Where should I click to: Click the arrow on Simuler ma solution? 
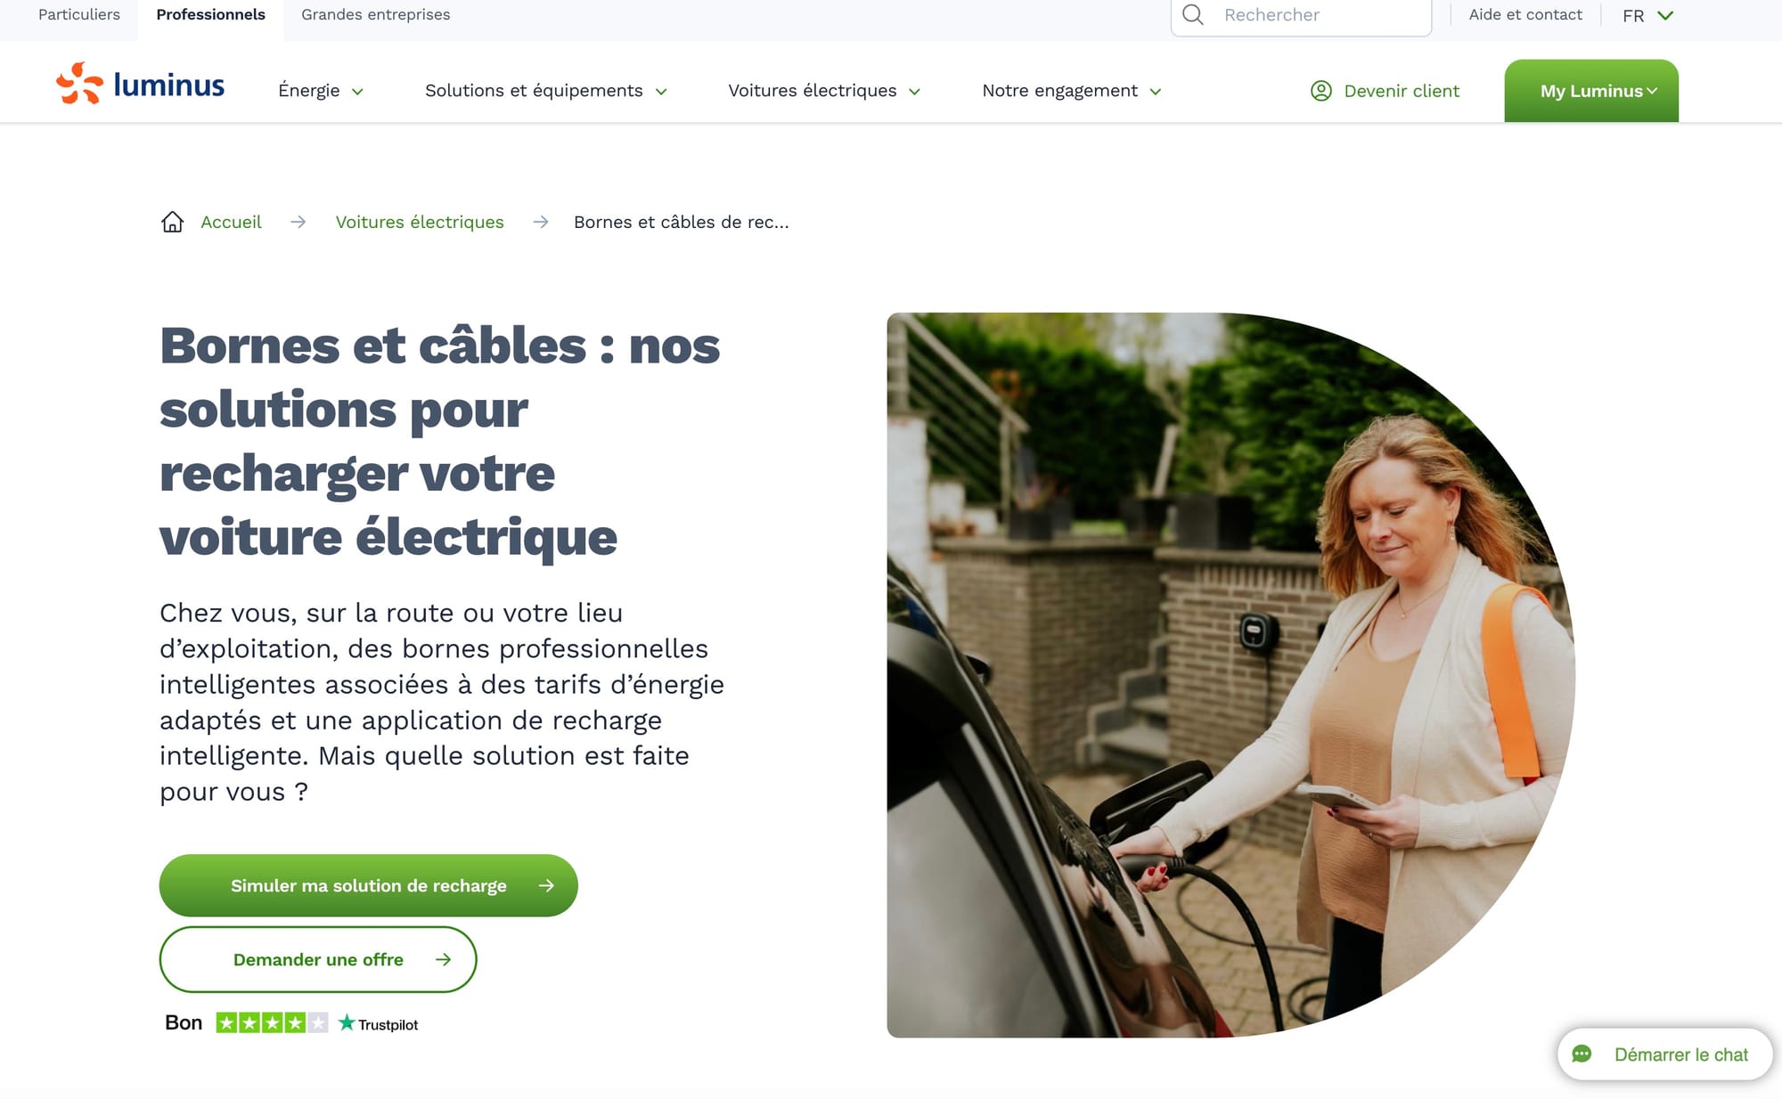click(546, 885)
